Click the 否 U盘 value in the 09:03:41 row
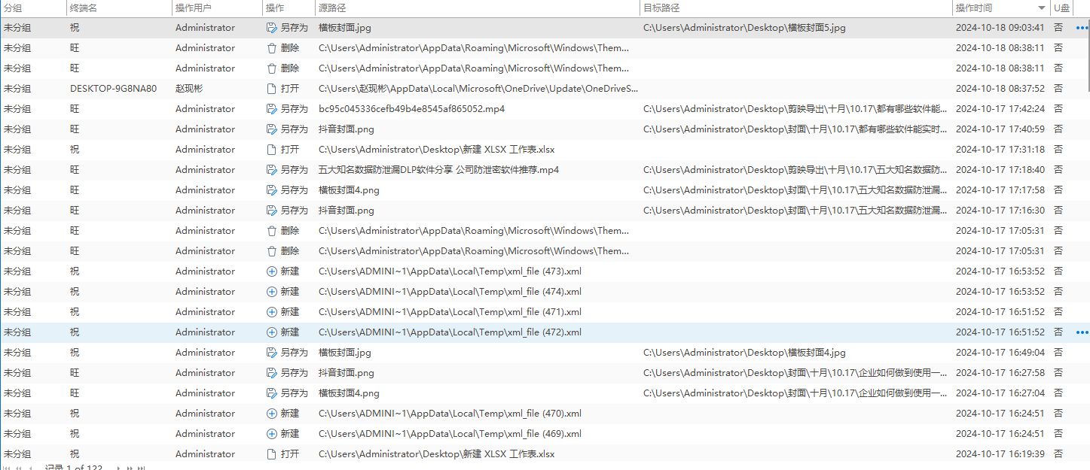 coord(1058,28)
